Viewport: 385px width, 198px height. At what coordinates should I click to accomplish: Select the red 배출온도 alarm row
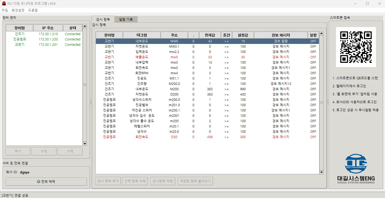coord(141,57)
